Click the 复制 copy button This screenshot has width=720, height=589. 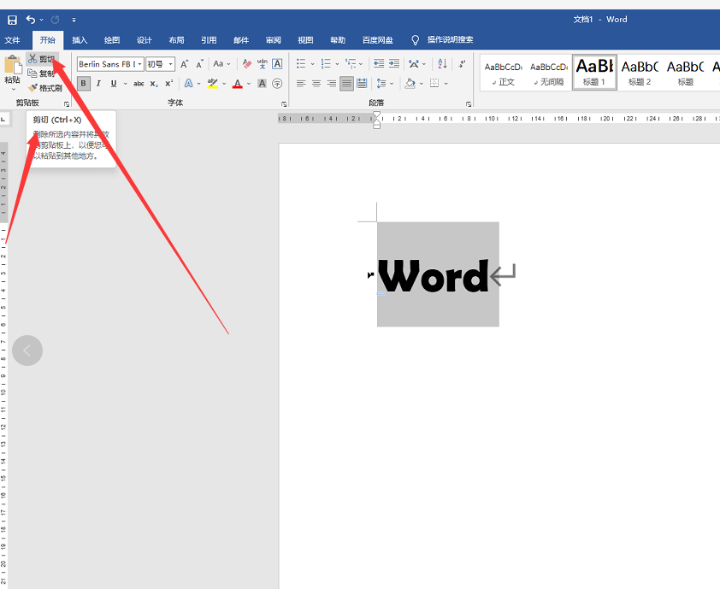[x=41, y=74]
